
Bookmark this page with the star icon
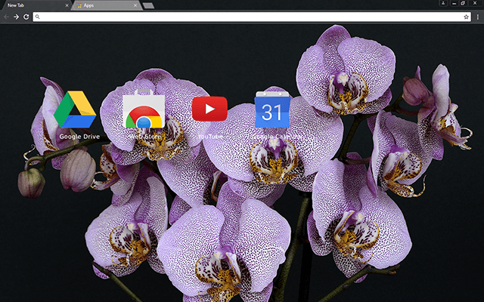tap(466, 17)
